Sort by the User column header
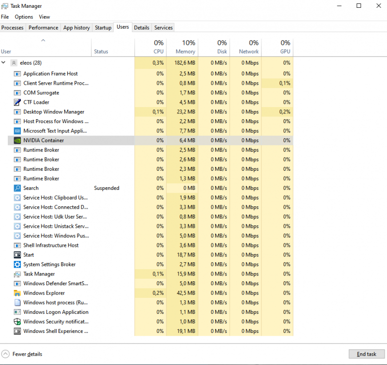 [46, 47]
